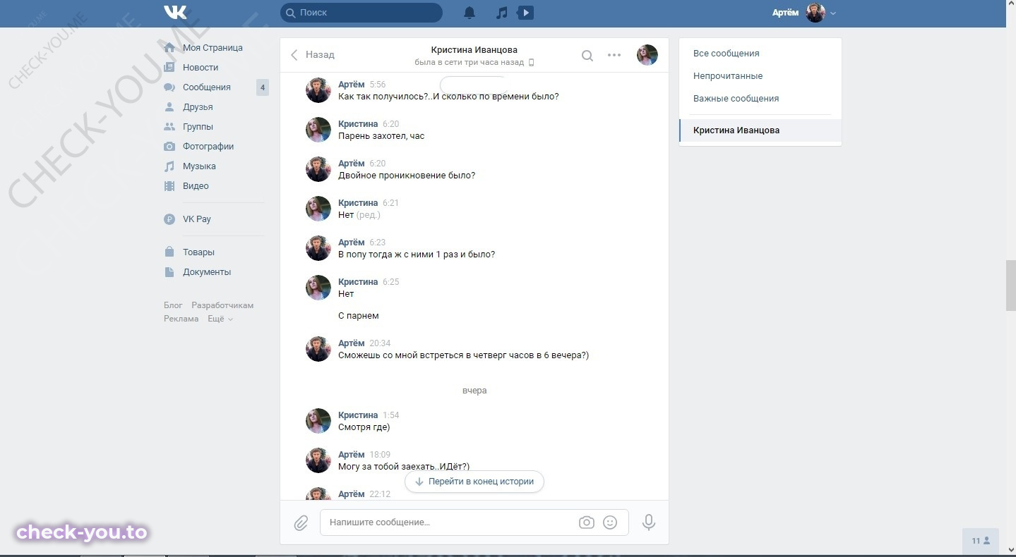Open notifications bell in top bar
This screenshot has width=1016, height=557.
470,13
